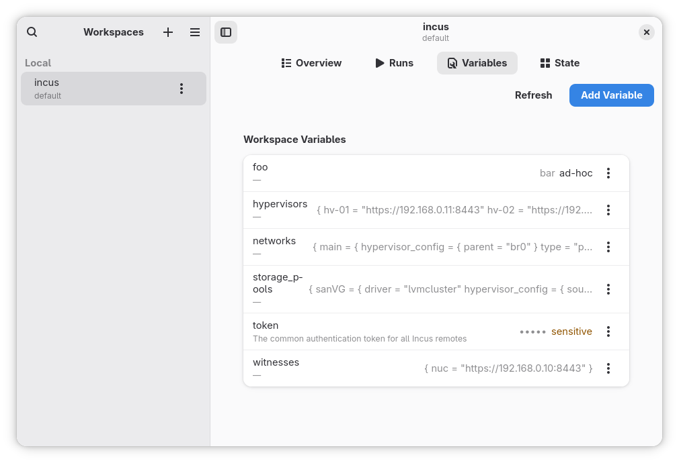Click the bar value on foo row
This screenshot has width=679, height=463.
[547, 173]
